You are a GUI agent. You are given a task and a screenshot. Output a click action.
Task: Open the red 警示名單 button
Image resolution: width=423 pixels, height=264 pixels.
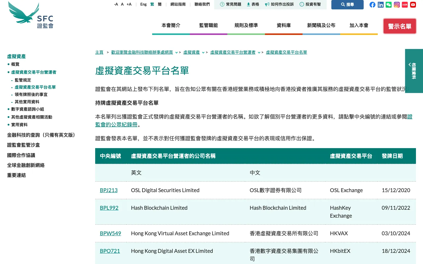[399, 26]
